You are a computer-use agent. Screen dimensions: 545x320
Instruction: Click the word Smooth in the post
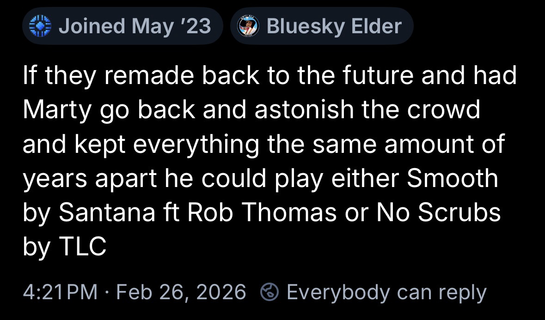click(x=453, y=178)
